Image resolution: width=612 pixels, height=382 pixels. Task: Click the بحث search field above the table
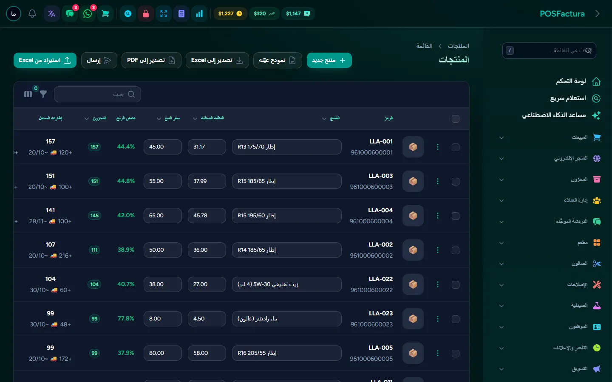97,94
